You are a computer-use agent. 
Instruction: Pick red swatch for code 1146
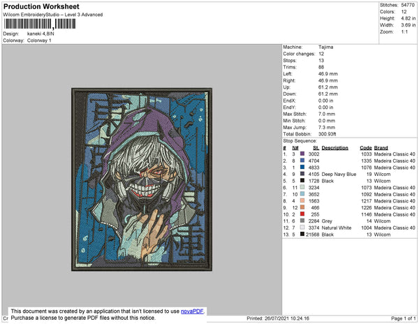point(302,214)
